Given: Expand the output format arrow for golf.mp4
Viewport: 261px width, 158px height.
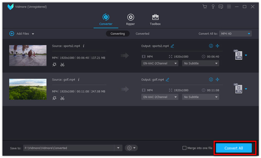Looking at the screenshot, I should (246, 89).
